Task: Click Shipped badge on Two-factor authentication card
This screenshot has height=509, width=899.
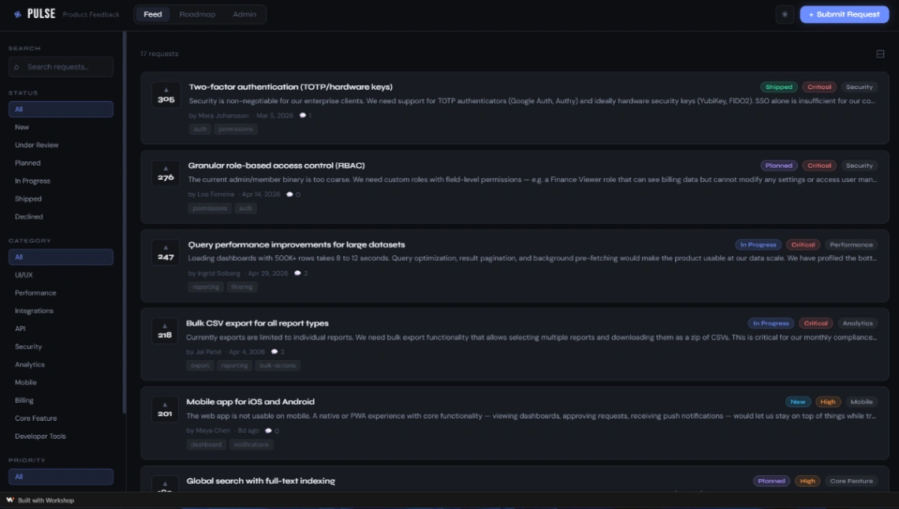Action: (778, 87)
